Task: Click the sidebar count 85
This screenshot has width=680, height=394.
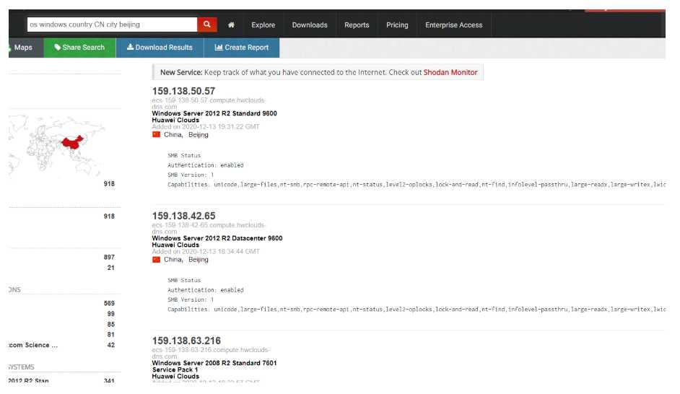Action: [x=111, y=324]
